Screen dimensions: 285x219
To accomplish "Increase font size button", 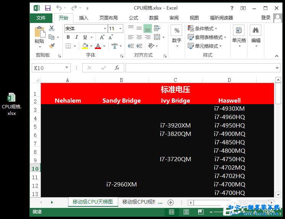I will click(x=102, y=37).
